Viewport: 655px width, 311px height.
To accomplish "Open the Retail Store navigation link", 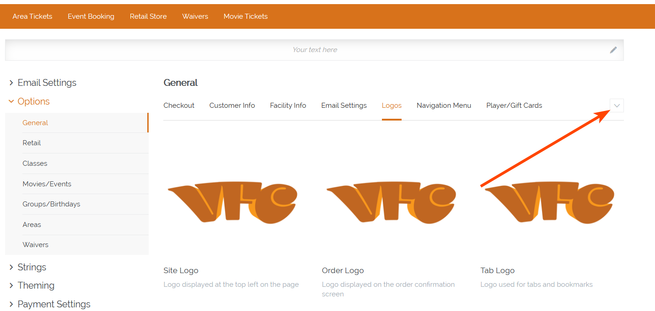I will tap(148, 16).
